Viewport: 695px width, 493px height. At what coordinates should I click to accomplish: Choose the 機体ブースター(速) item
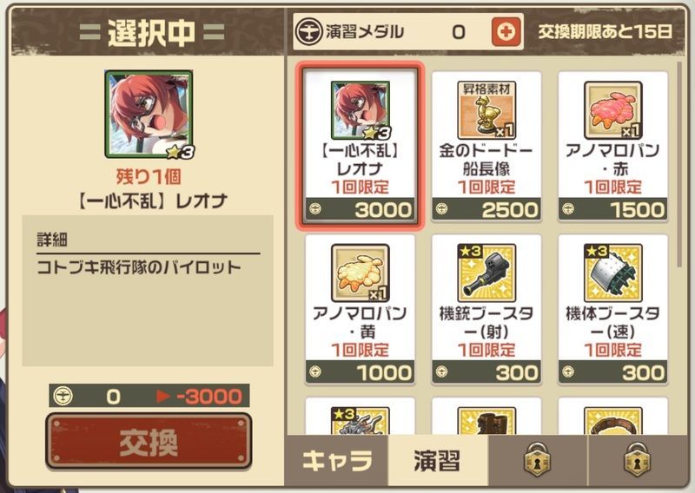click(x=613, y=309)
